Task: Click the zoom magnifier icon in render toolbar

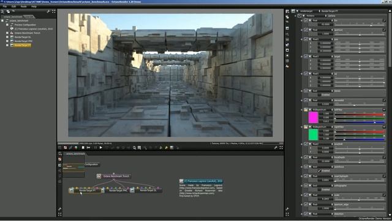Action: (135, 148)
